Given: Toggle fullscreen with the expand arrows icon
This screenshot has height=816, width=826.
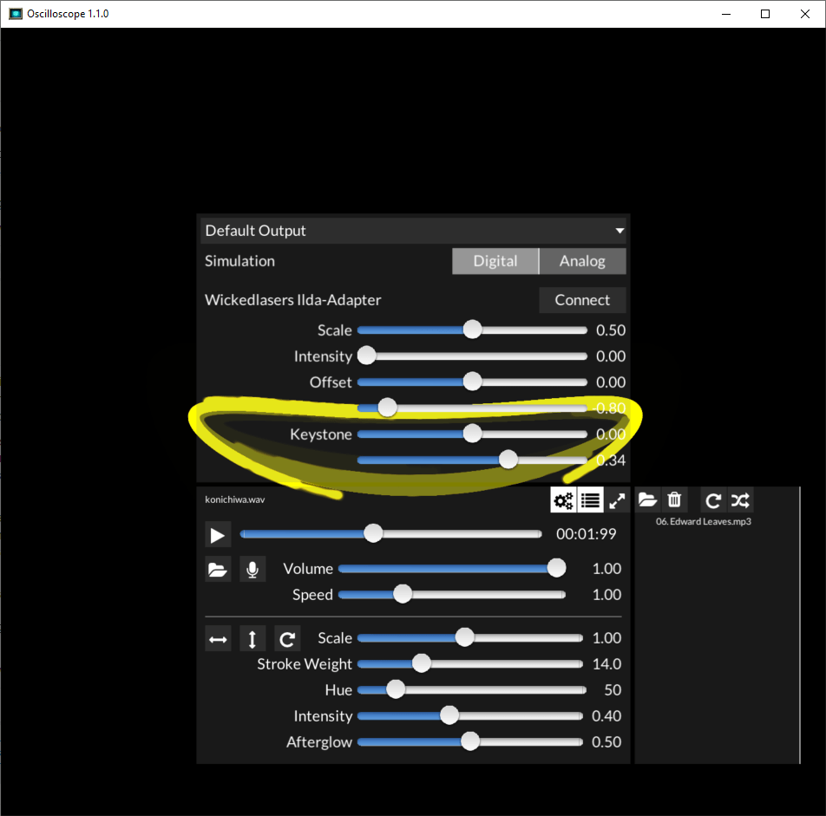Looking at the screenshot, I should coord(617,500).
